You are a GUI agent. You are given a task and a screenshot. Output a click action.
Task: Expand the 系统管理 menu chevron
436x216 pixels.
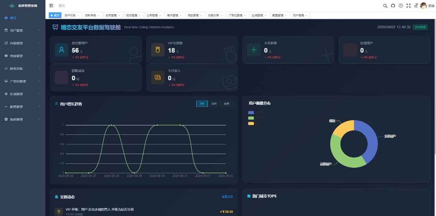click(39, 119)
